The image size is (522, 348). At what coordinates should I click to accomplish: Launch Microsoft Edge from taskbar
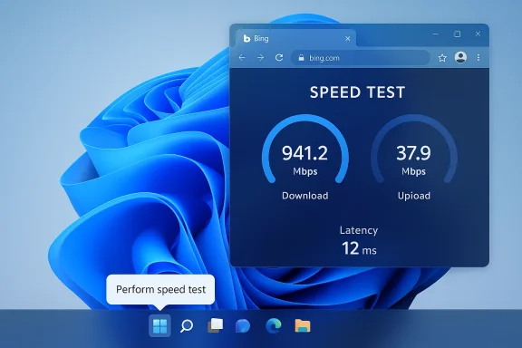274,325
